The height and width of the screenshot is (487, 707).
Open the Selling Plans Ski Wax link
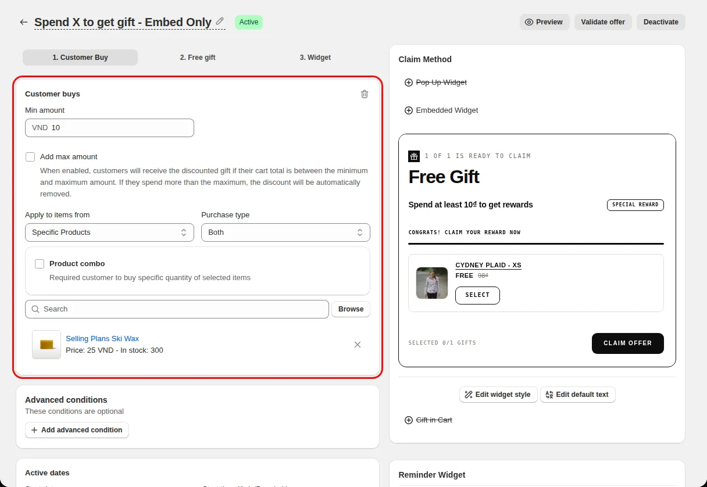click(102, 339)
